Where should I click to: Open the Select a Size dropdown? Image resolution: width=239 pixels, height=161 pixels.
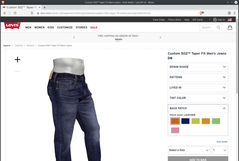click(x=189, y=150)
